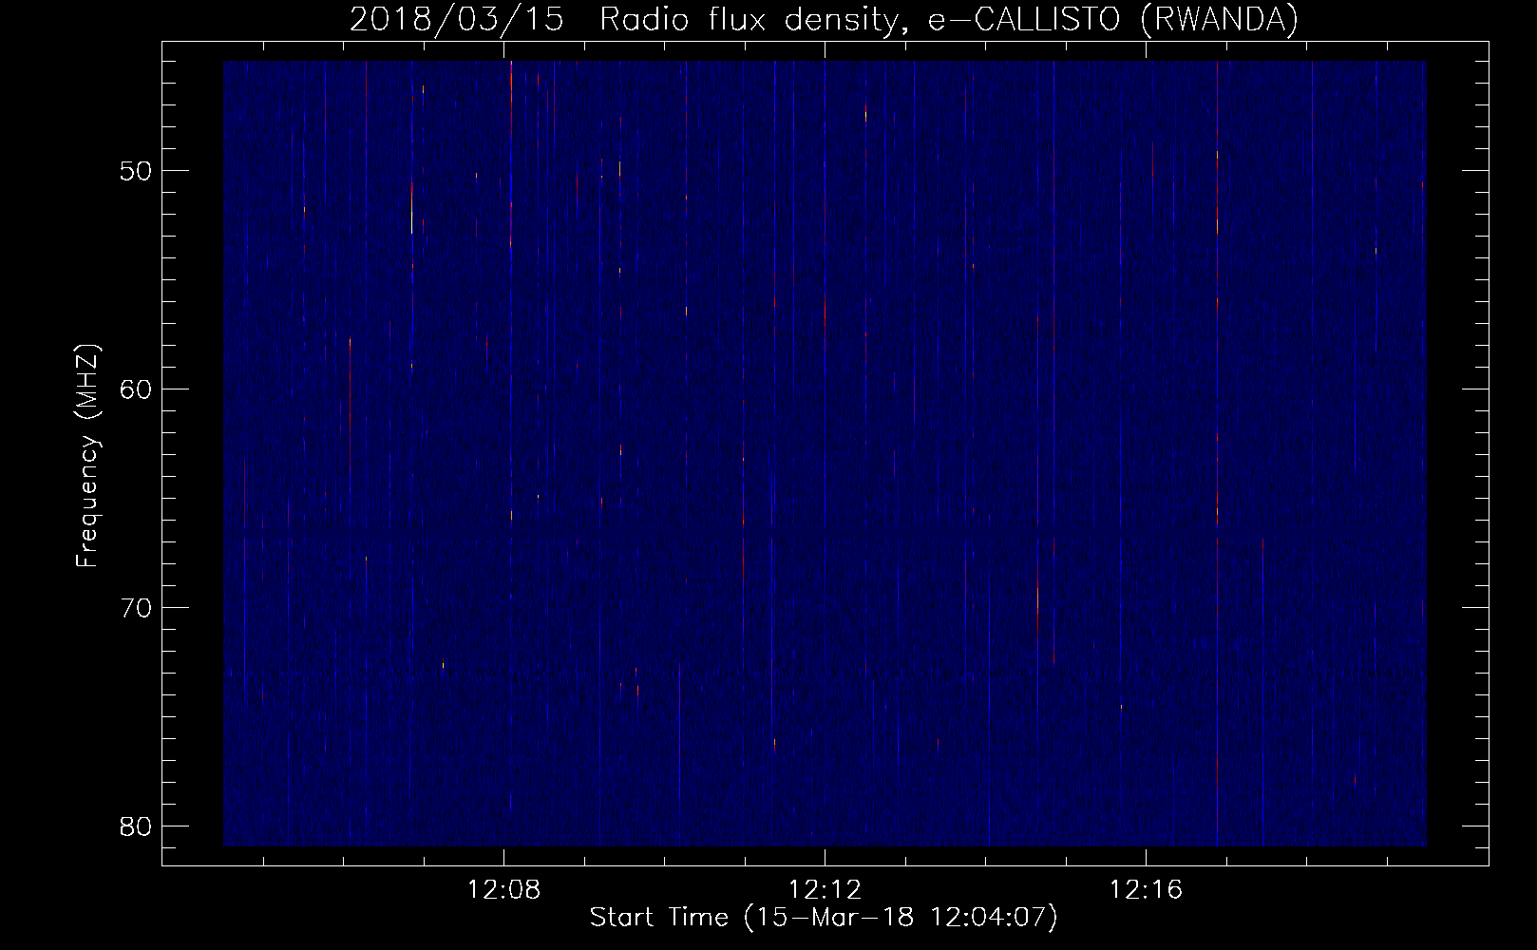Click the "12:12" time tick label

825,890
